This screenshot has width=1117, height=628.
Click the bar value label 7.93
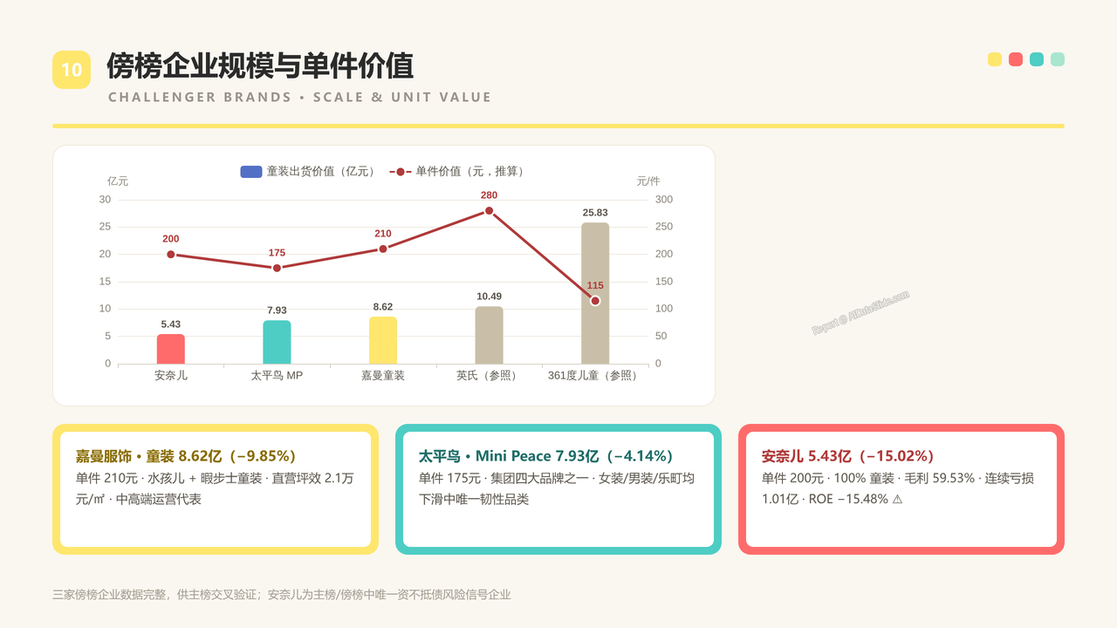click(277, 311)
